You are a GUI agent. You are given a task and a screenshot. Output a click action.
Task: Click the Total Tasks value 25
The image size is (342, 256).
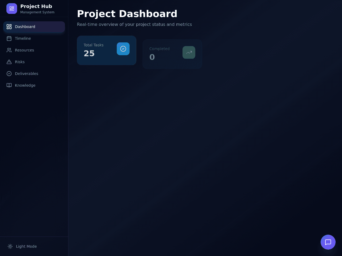(x=89, y=54)
